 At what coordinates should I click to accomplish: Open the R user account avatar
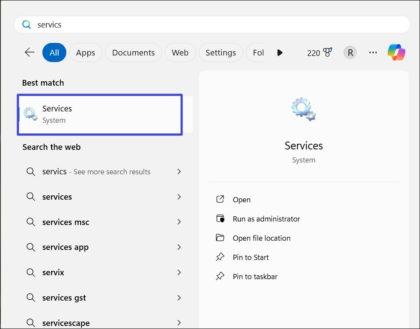pyautogui.click(x=350, y=52)
